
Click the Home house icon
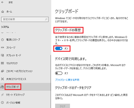3,12
